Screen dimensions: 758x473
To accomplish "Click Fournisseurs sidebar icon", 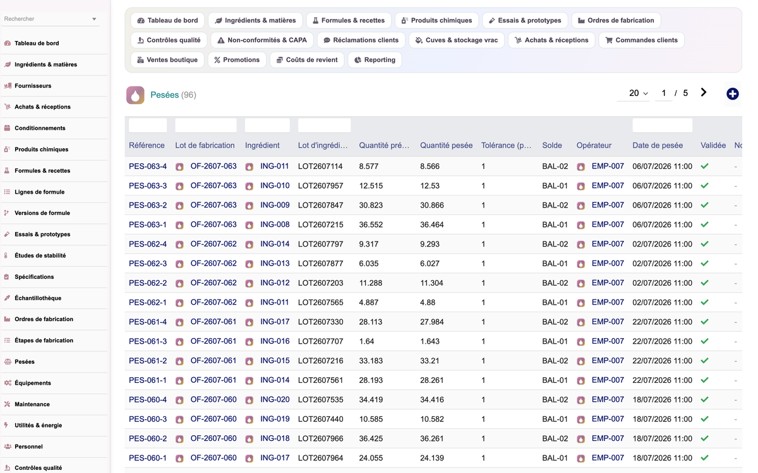I will click(8, 86).
